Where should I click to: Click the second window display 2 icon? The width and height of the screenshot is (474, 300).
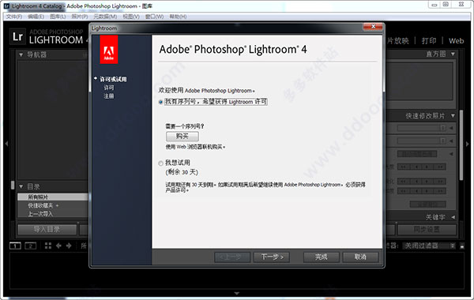point(30,246)
